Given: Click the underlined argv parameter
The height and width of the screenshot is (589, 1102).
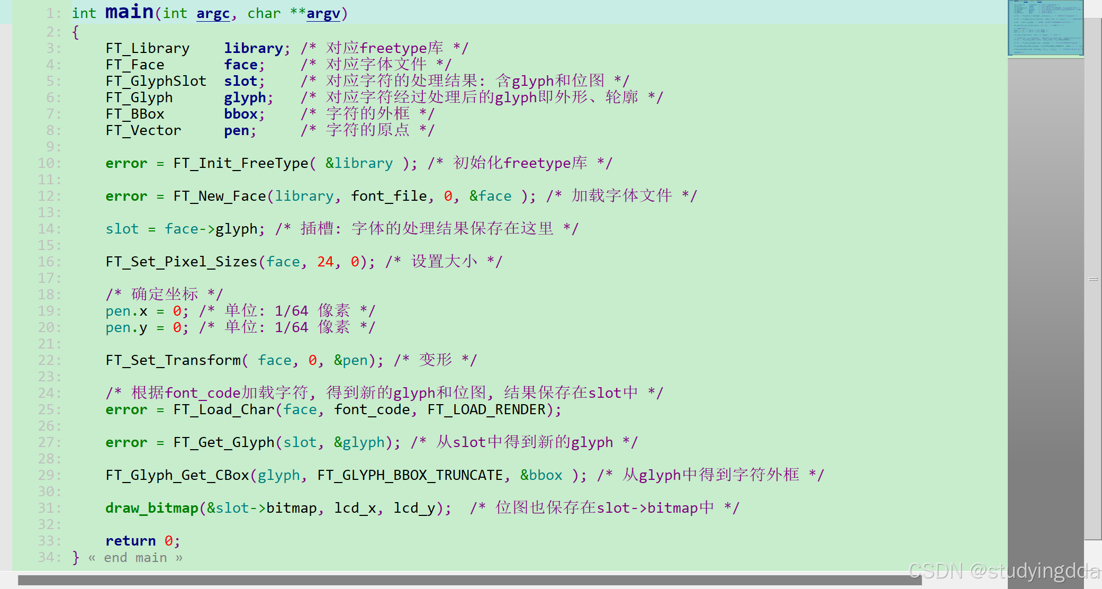Looking at the screenshot, I should pyautogui.click(x=323, y=14).
